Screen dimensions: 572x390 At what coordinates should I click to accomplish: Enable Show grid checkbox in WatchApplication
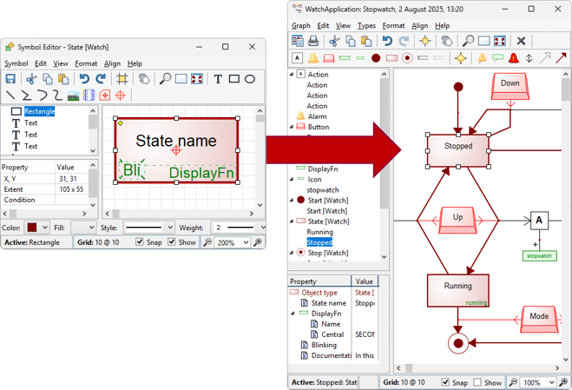point(477,382)
